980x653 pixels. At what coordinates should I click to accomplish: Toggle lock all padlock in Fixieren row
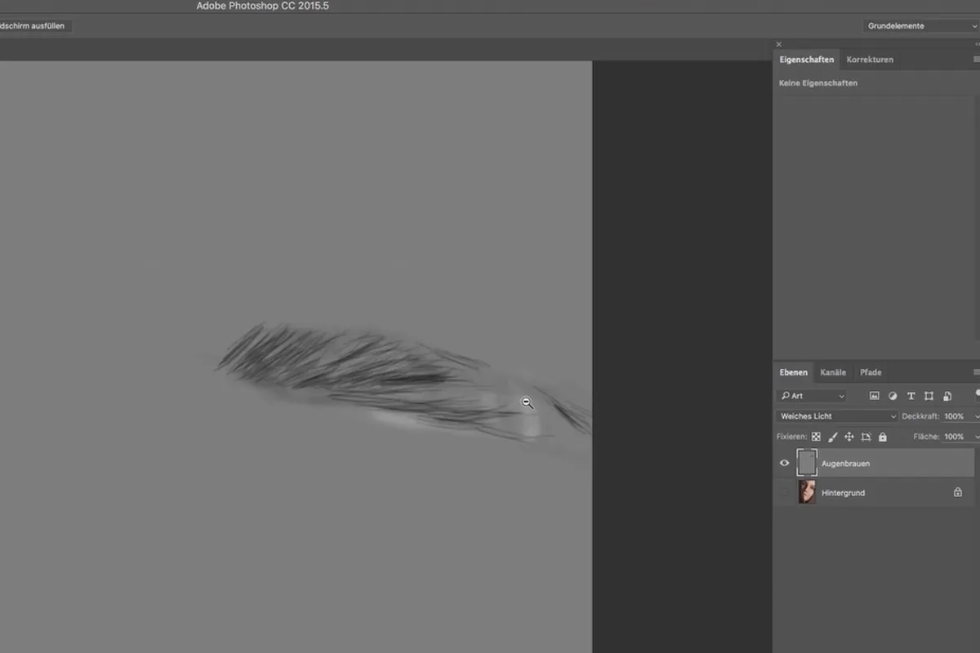[x=883, y=437]
